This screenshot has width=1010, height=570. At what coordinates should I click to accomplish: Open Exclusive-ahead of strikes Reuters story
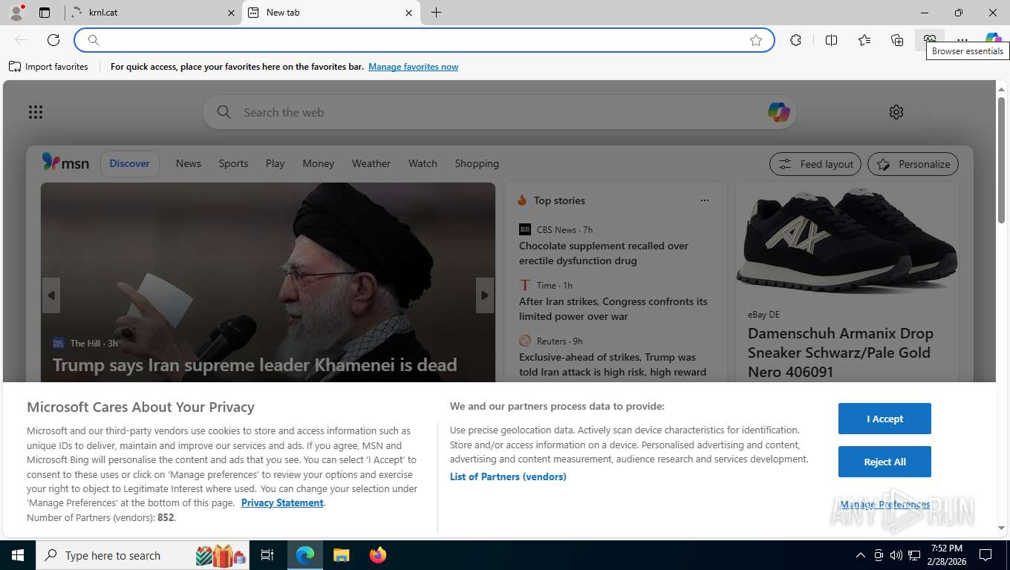[613, 364]
